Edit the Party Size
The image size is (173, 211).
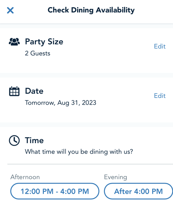point(160,46)
